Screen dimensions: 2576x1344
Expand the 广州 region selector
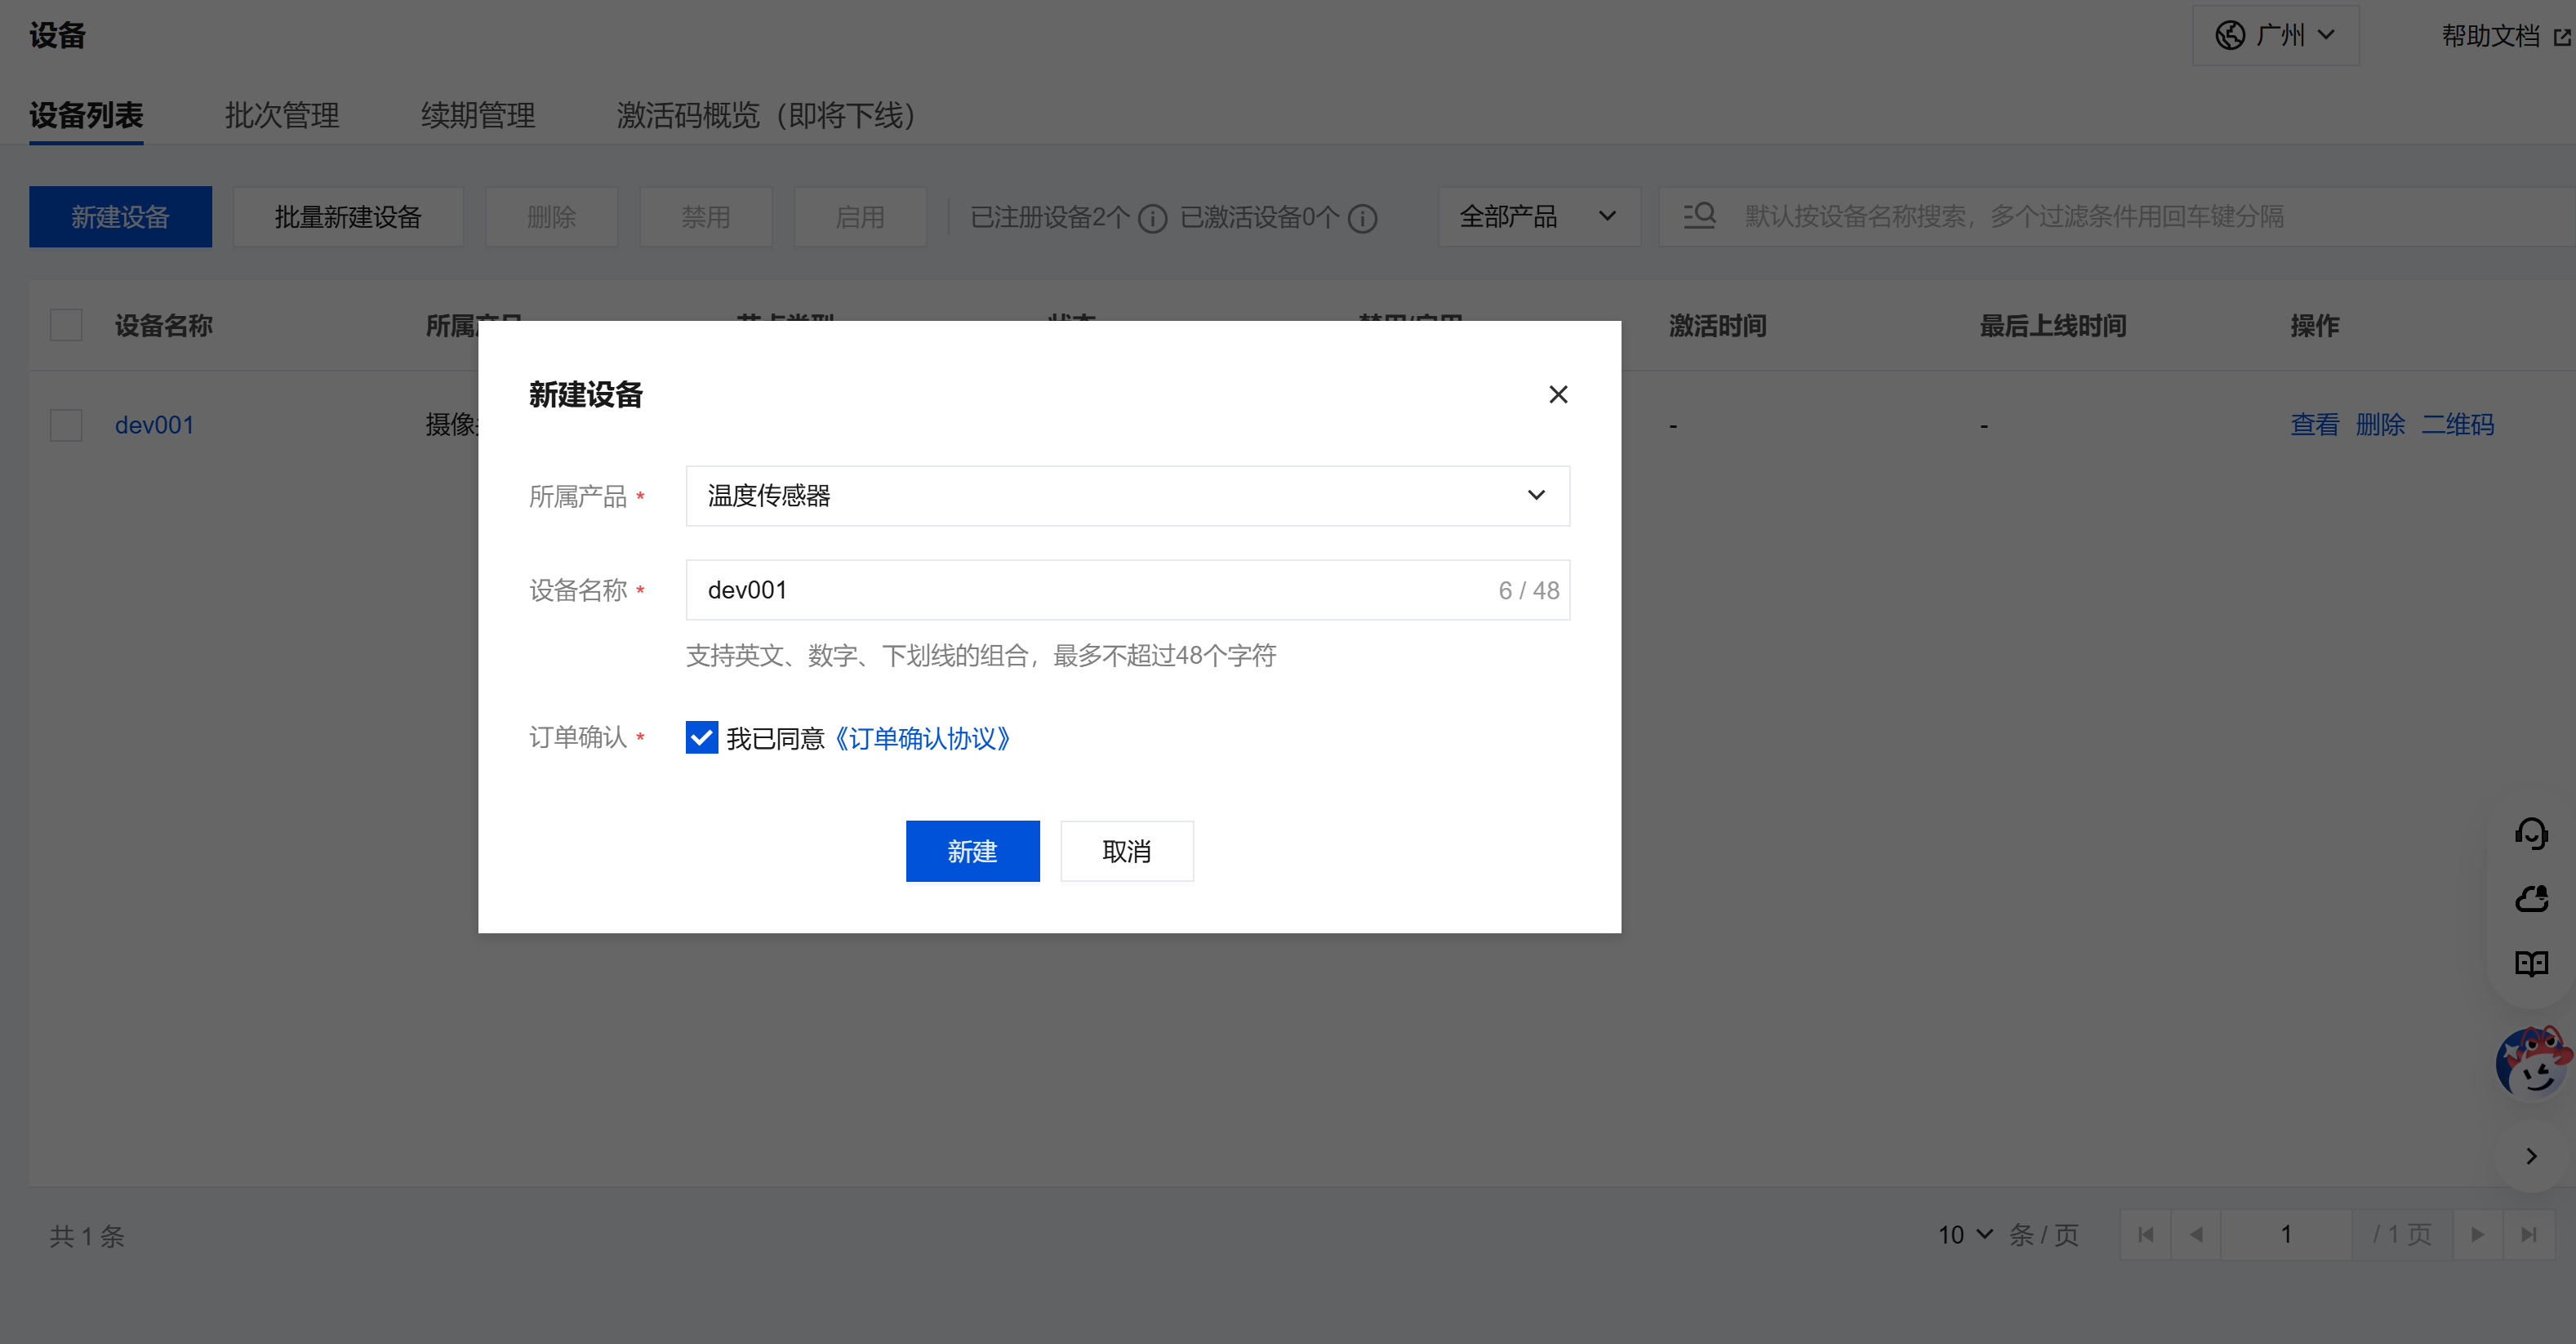(2275, 36)
